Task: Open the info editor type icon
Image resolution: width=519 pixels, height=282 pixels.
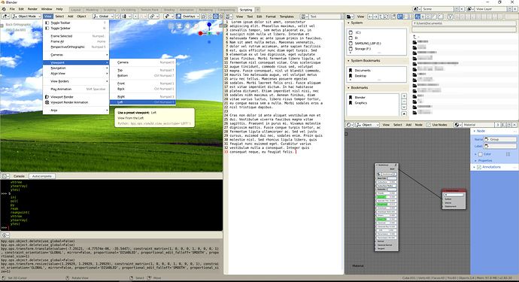Action: tap(5, 235)
